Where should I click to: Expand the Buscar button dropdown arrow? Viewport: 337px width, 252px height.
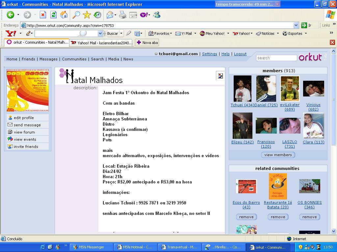click(121, 33)
